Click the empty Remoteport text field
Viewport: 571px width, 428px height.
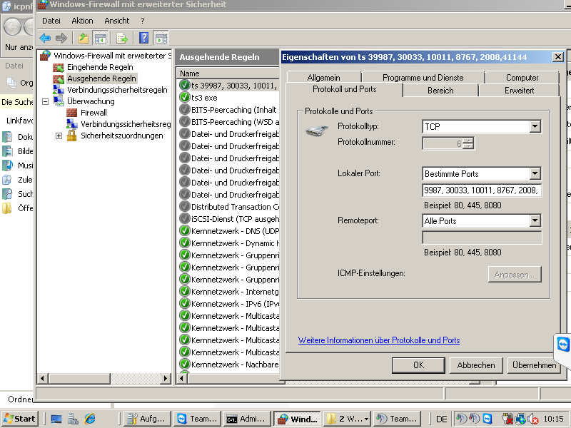[x=482, y=238]
